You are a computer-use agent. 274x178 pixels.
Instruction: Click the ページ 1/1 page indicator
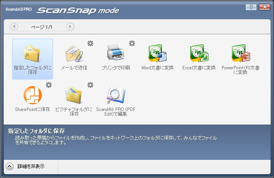[x=42, y=27]
